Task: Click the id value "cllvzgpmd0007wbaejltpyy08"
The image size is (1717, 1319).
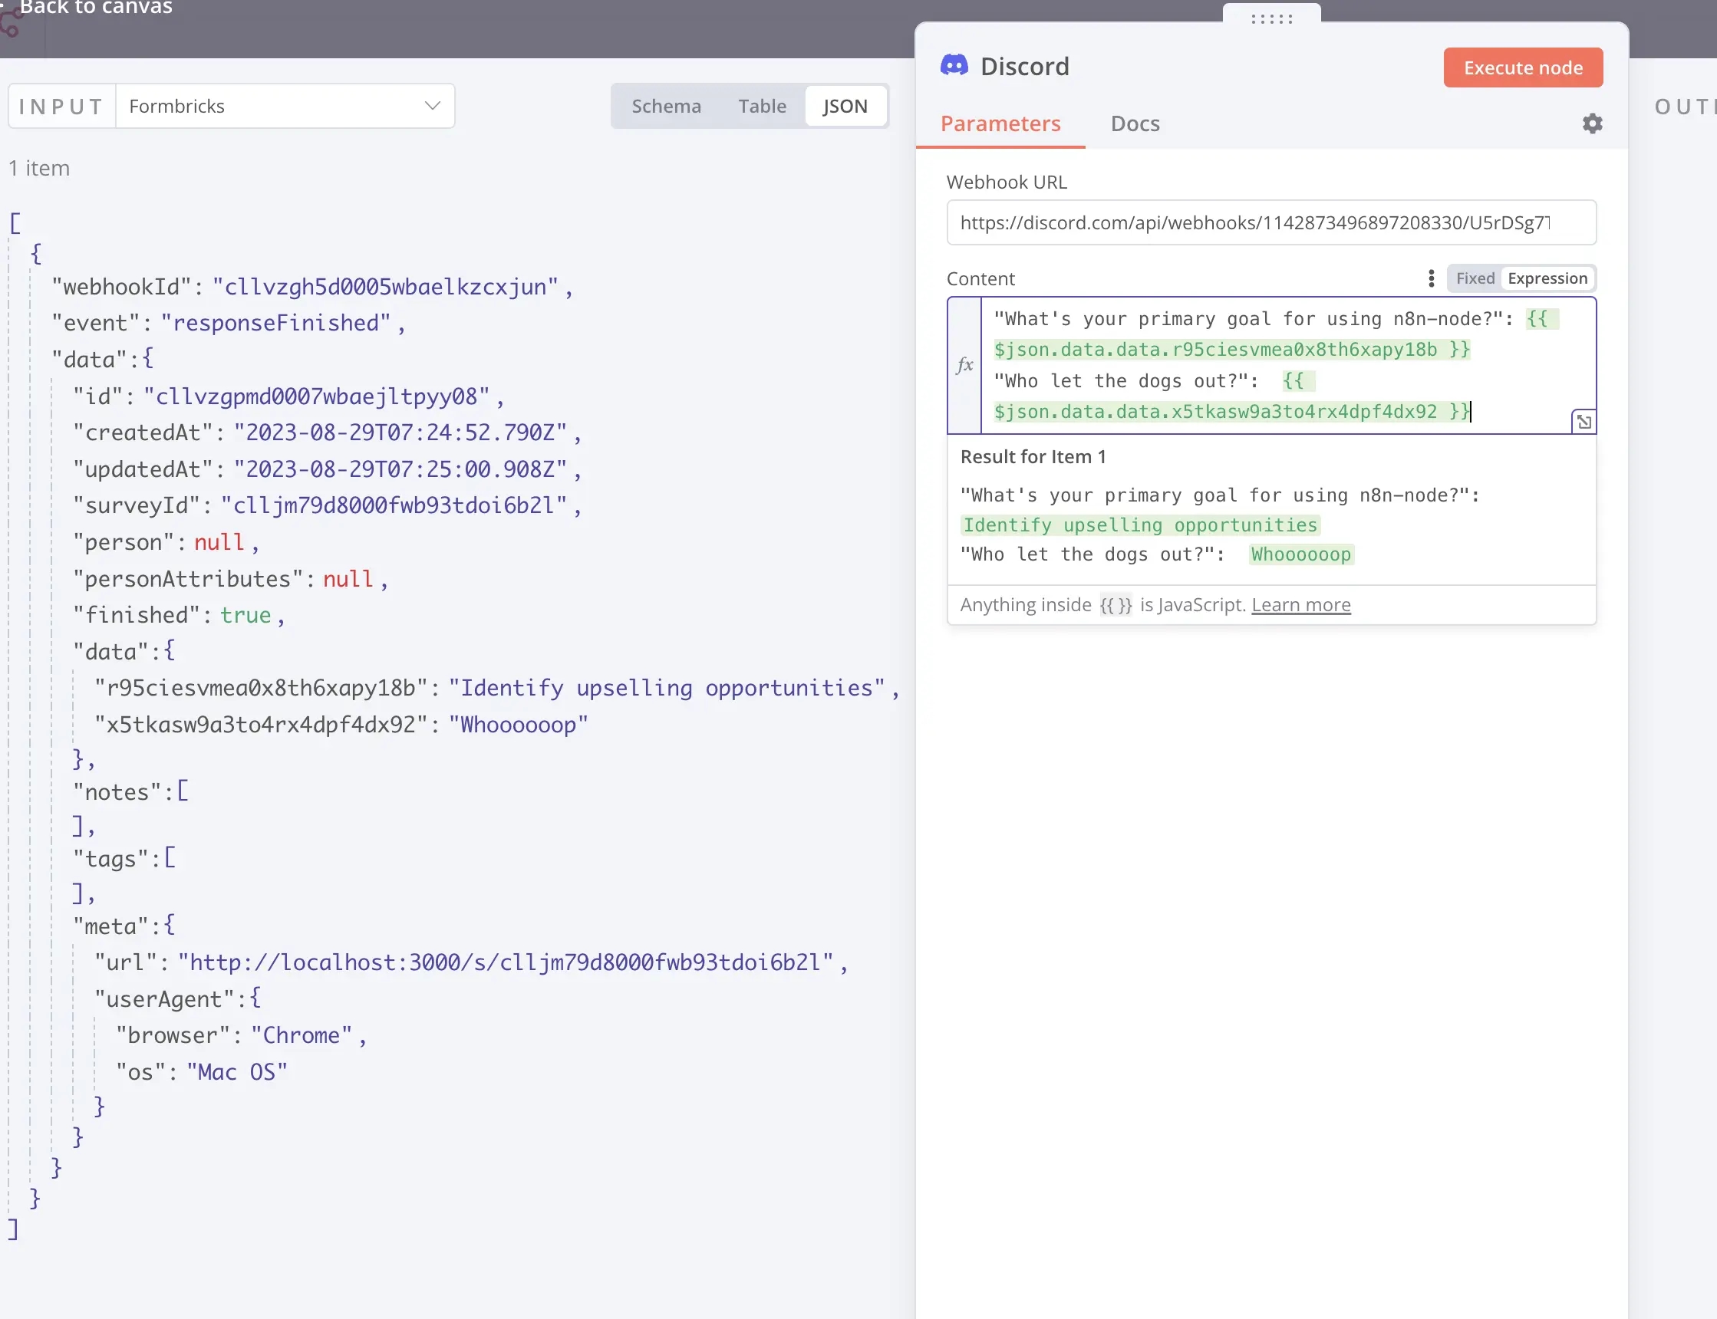Action: [317, 397]
